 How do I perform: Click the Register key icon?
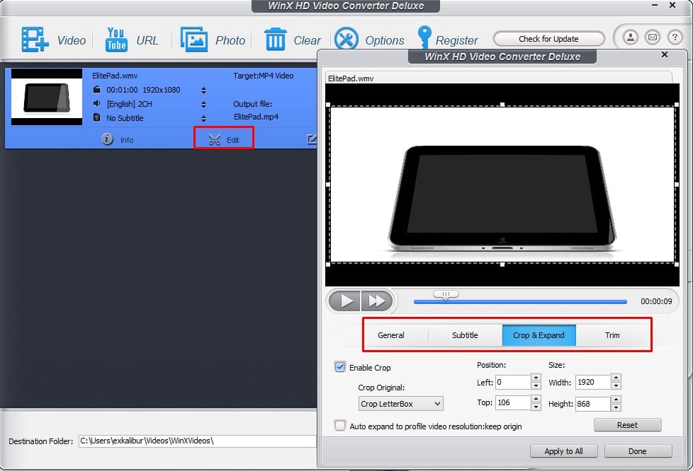click(424, 38)
